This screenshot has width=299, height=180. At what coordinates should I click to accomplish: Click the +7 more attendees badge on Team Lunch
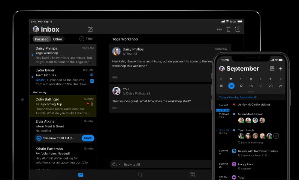point(276,136)
